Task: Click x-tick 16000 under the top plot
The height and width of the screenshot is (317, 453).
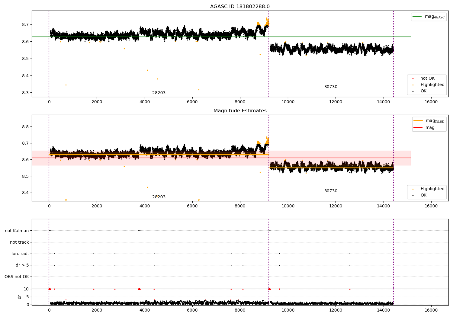Action: click(x=431, y=102)
